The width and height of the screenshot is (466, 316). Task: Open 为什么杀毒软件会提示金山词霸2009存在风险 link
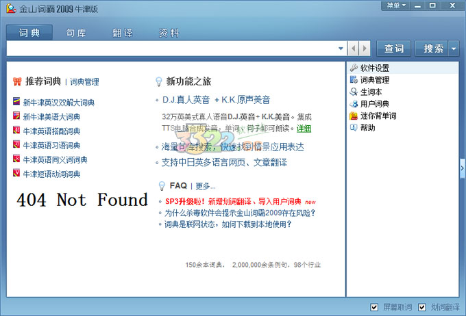[x=240, y=213]
